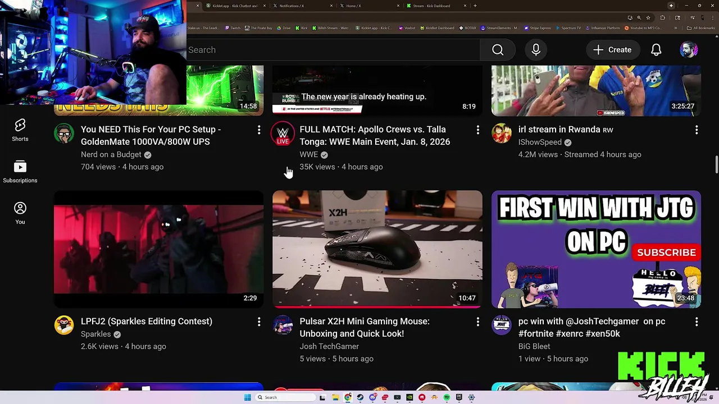Open more options for WWE Main Event video
Image resolution: width=719 pixels, height=404 pixels.
point(478,130)
